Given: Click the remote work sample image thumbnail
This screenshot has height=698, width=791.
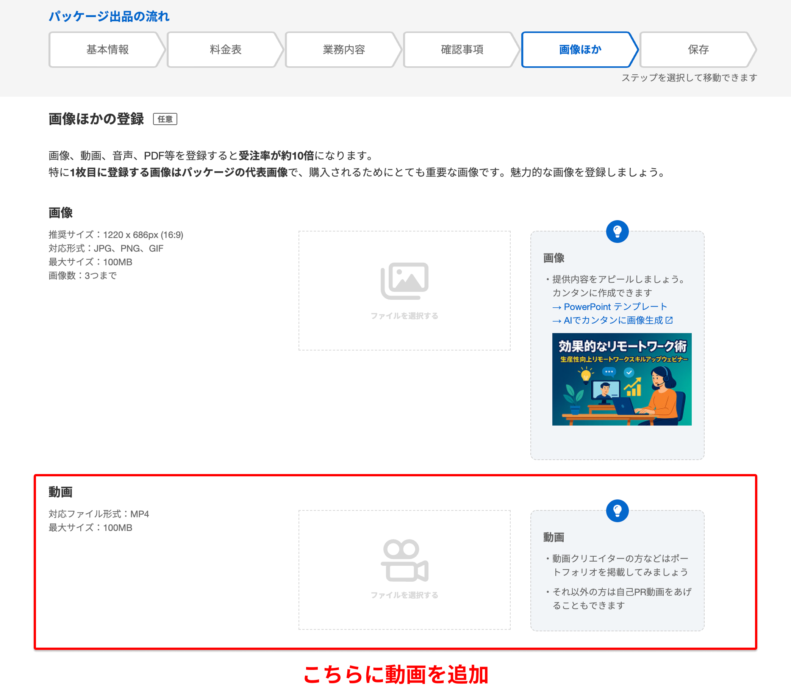Looking at the screenshot, I should (622, 379).
